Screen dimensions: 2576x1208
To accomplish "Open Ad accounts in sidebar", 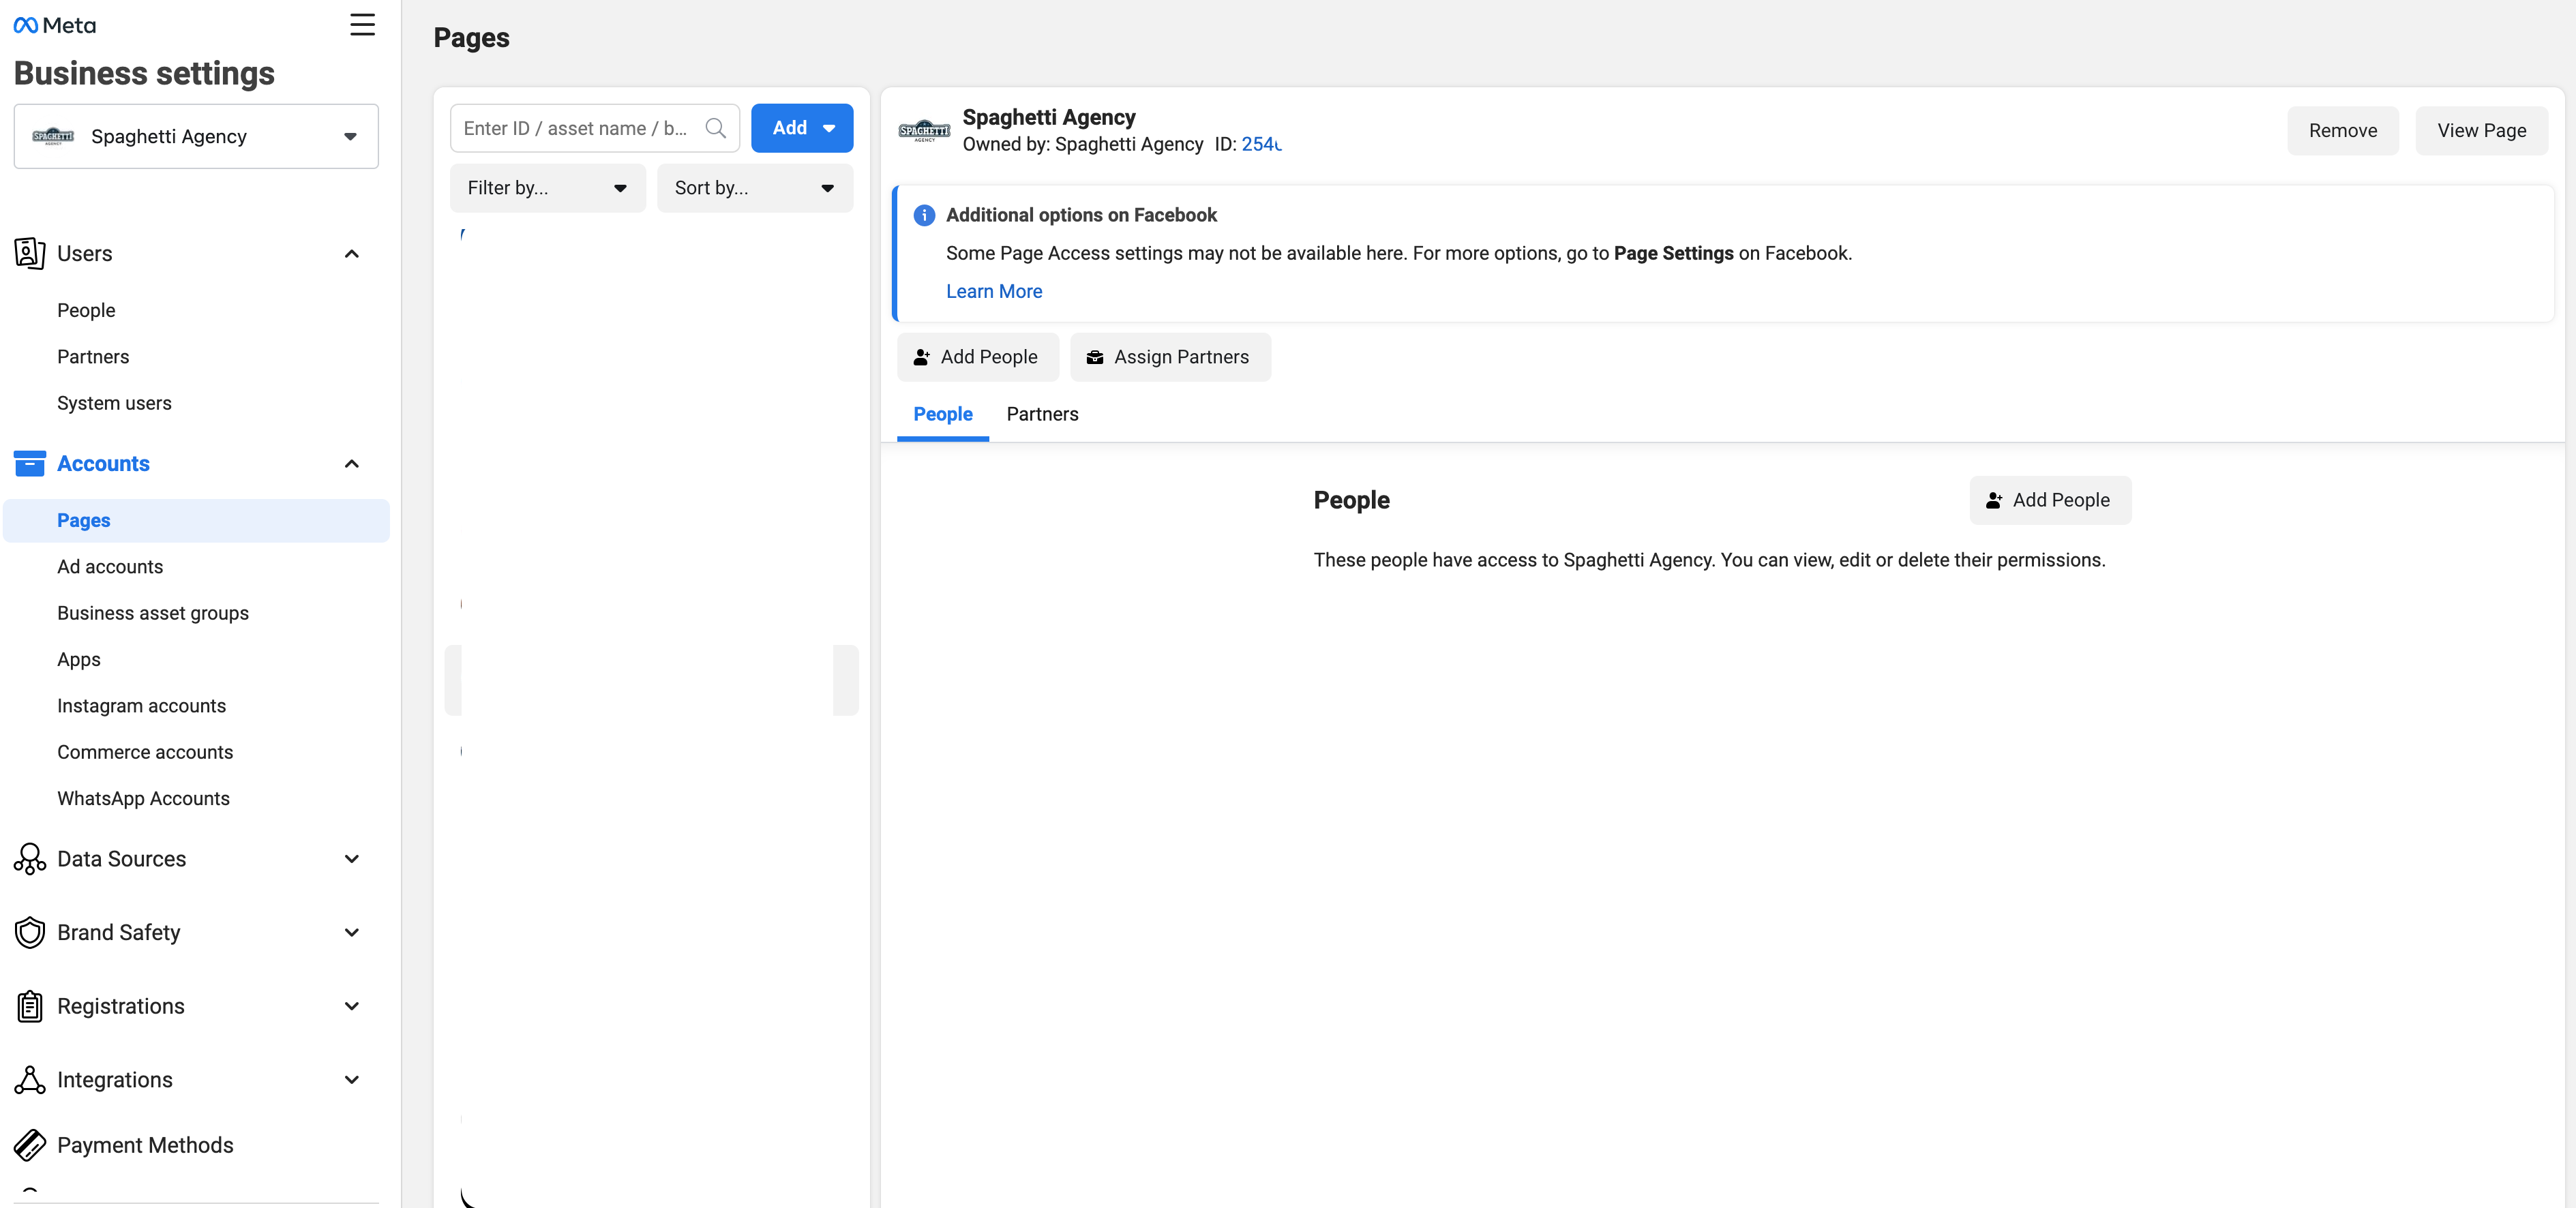I will click(110, 567).
